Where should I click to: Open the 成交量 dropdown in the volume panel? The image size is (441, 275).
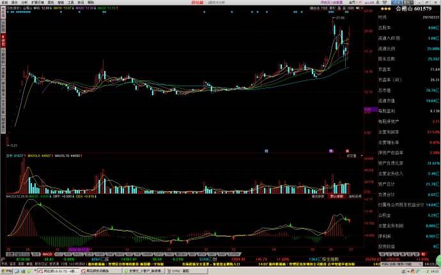pos(353,155)
